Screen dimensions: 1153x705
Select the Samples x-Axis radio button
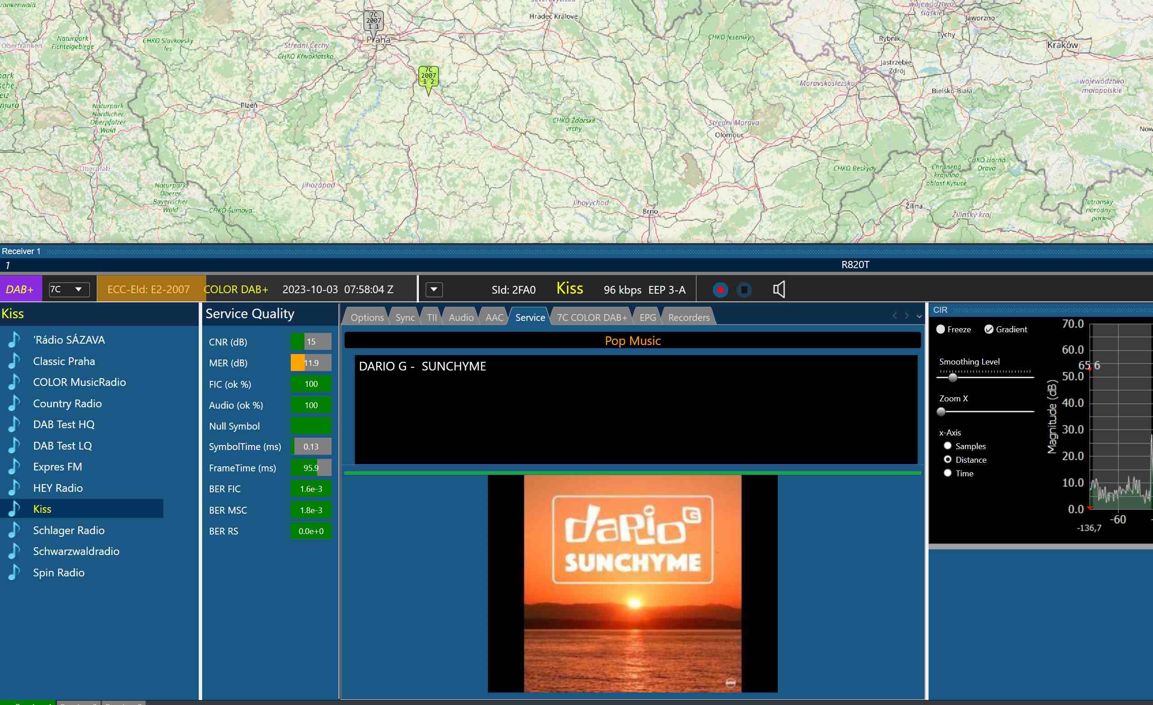coord(948,445)
